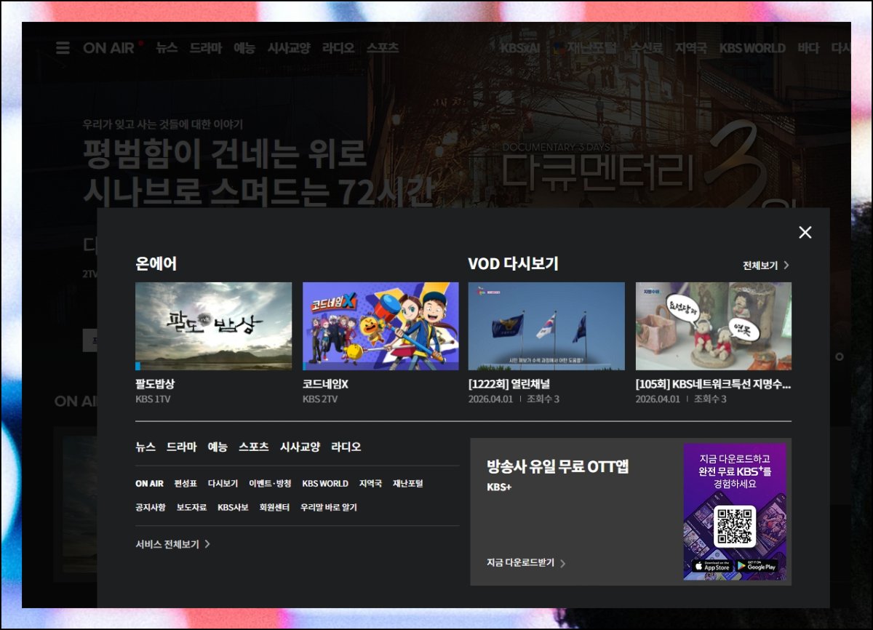This screenshot has height=630, width=873.
Task: Open 재난포털 in overlay service links
Action: pyautogui.click(x=407, y=484)
